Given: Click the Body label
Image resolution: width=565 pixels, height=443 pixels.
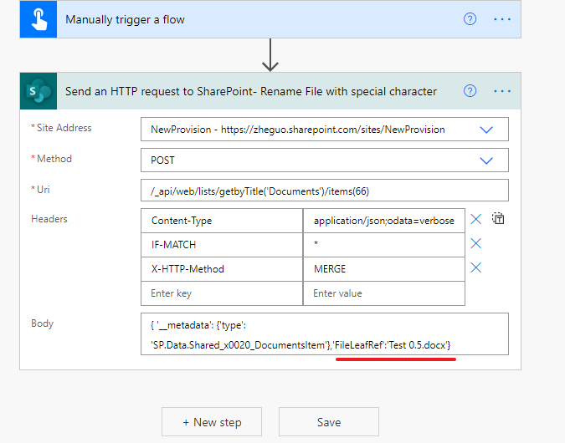Looking at the screenshot, I should click(x=42, y=323).
